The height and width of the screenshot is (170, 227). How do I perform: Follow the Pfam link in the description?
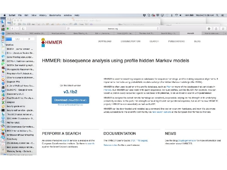169,87
